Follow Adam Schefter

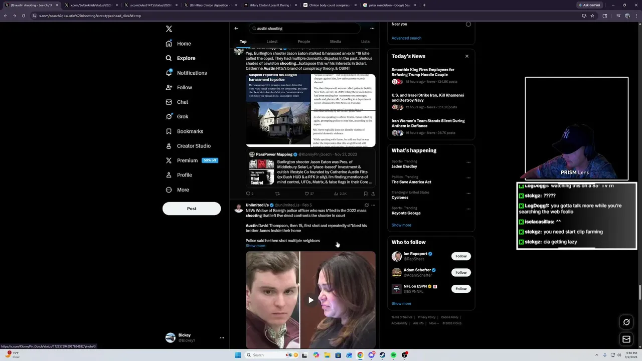[461, 272]
